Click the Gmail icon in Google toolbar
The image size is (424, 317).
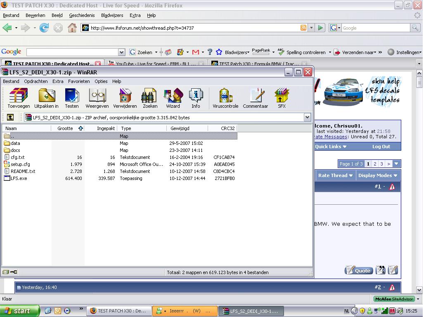196,52
